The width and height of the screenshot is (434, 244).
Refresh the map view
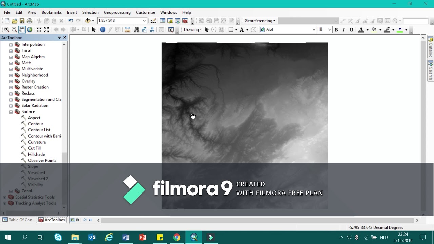click(85, 220)
